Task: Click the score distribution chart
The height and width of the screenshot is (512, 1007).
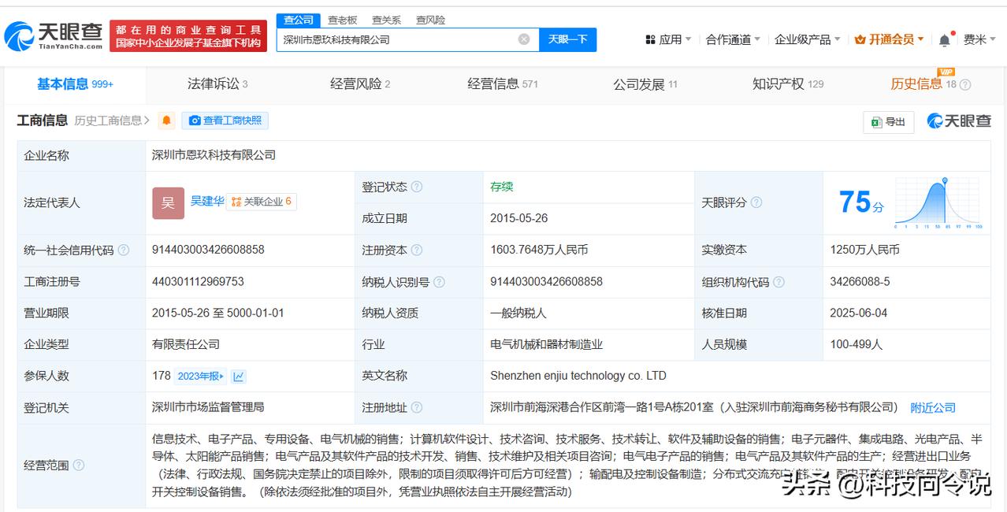Action: click(938, 202)
